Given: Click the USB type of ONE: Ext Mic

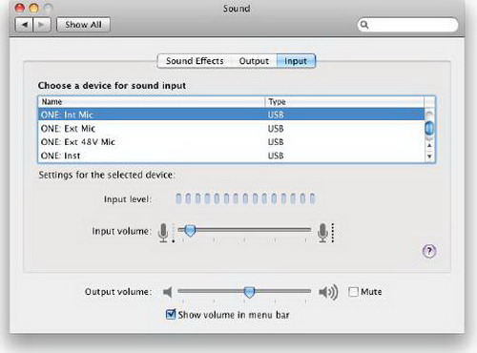Looking at the screenshot, I should point(276,129).
